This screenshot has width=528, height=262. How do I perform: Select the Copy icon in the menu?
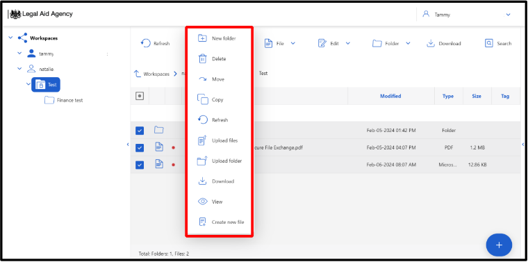pos(202,99)
